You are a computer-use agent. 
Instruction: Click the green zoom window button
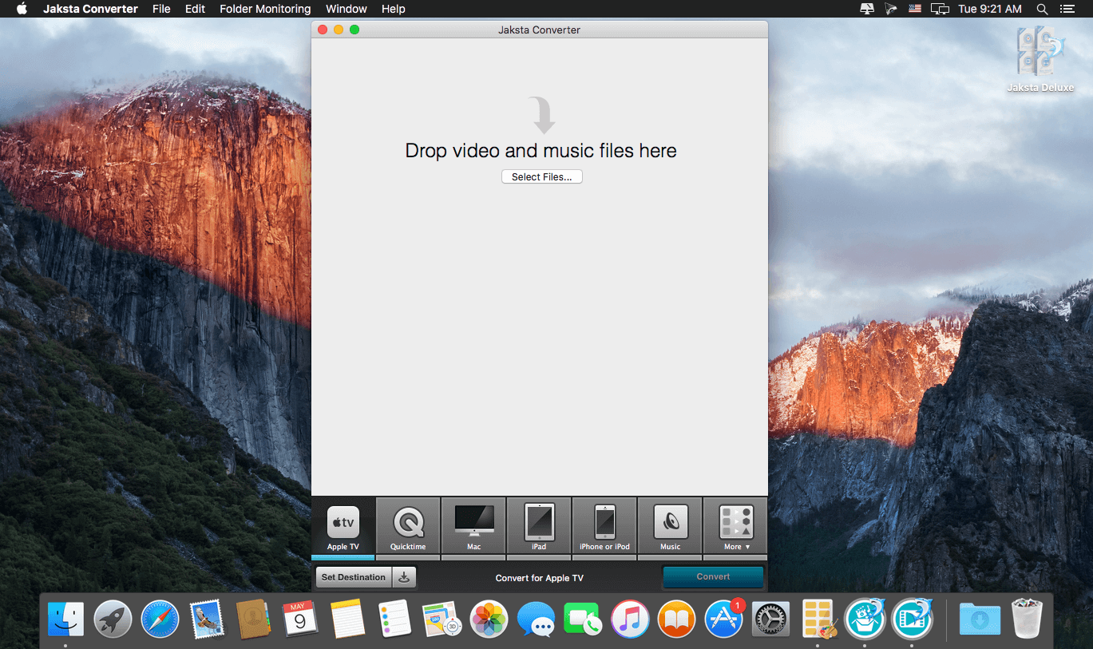[x=354, y=30]
